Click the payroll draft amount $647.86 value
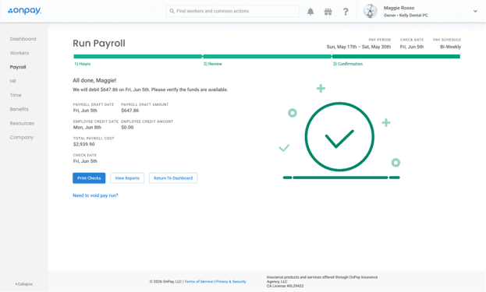 129,111
